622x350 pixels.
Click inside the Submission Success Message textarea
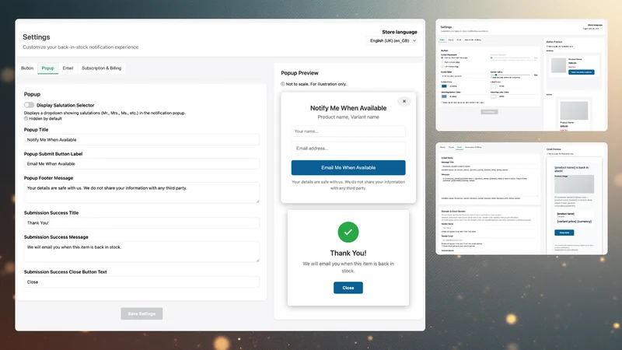point(142,251)
